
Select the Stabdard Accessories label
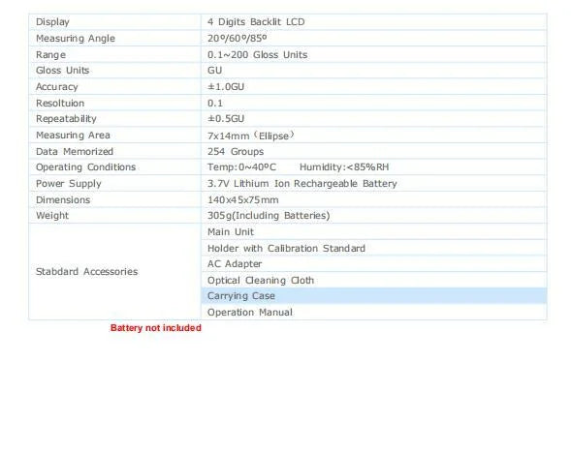click(x=86, y=272)
